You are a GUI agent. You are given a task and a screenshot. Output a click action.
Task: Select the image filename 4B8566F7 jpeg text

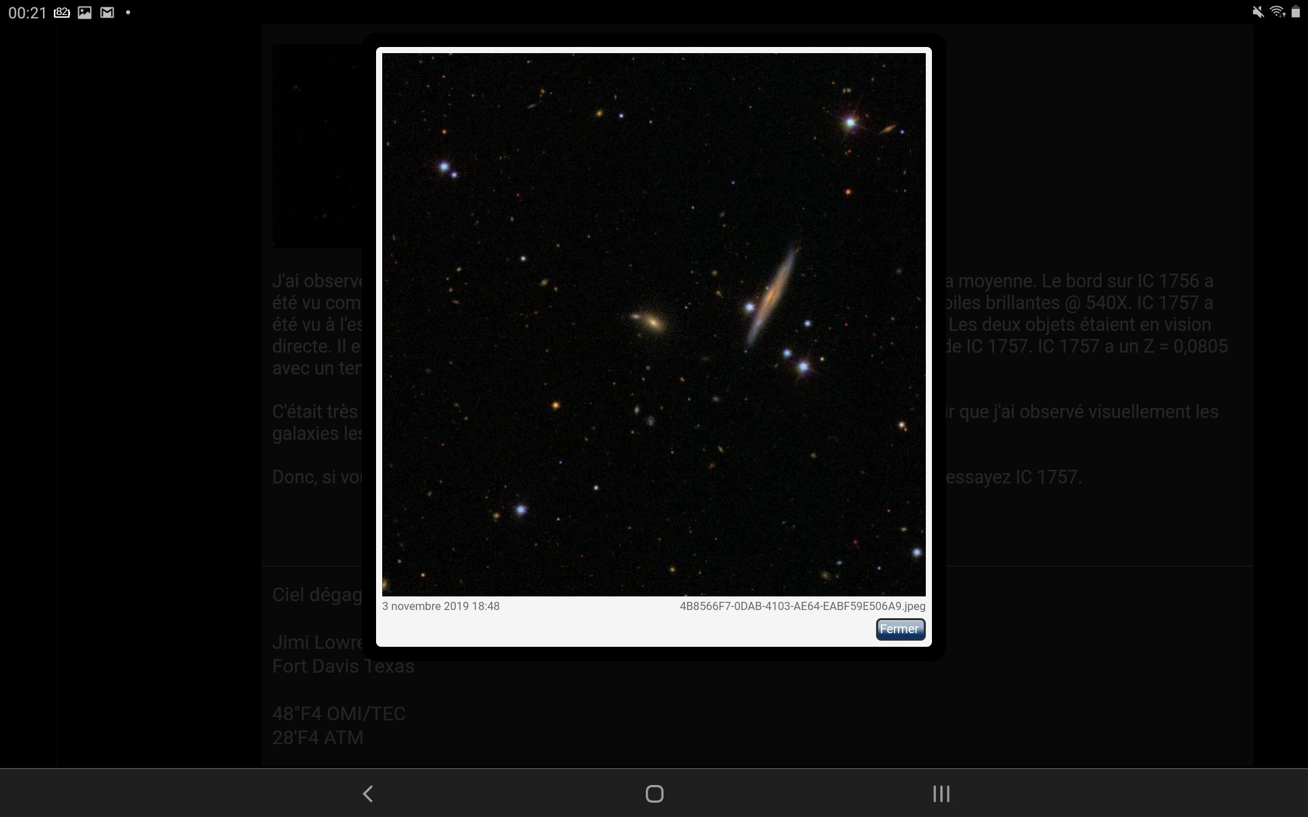pos(803,606)
